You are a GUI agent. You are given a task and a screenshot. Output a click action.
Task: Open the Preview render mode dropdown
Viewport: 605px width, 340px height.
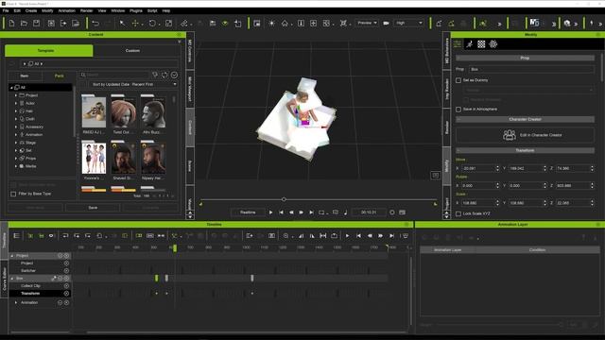coord(367,23)
